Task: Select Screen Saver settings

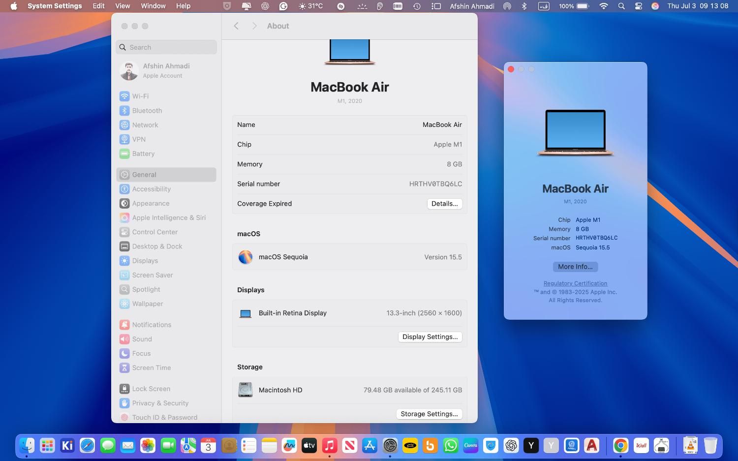Action: tap(166, 275)
